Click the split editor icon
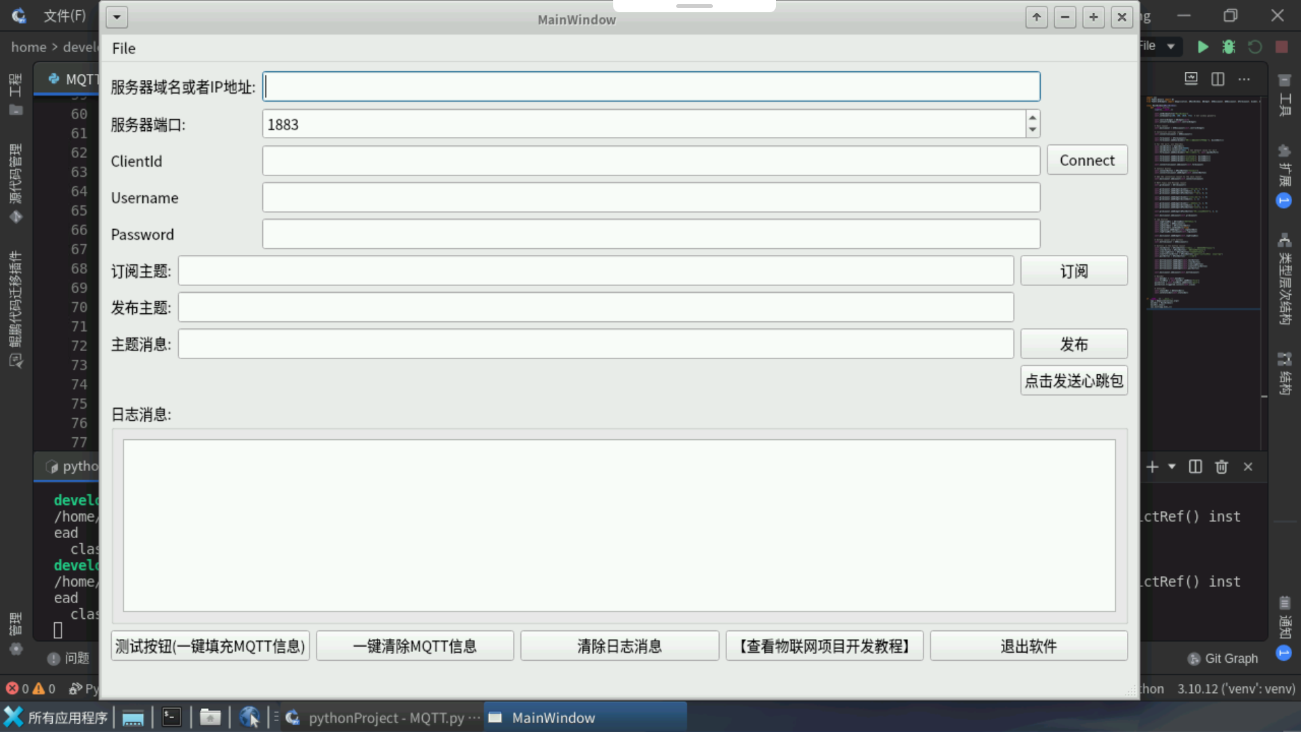This screenshot has width=1301, height=732. (x=1218, y=79)
